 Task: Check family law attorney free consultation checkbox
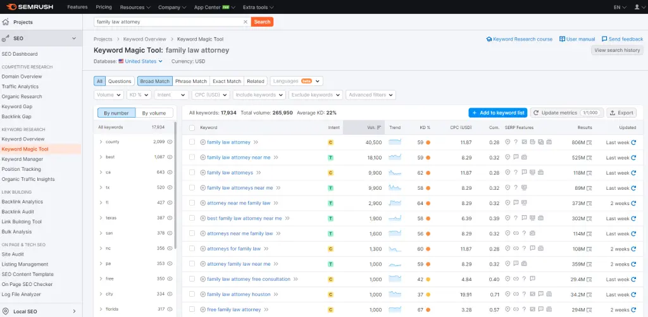click(192, 280)
